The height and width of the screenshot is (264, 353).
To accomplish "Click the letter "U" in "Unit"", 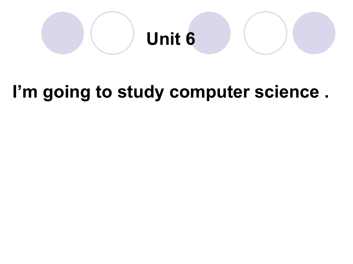I will pos(152,39).
